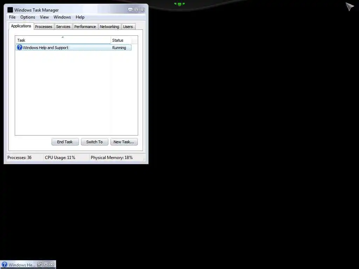Viewport: 359px width, 269px height.
Task: Click the New Task... button
Action: pyautogui.click(x=124, y=142)
